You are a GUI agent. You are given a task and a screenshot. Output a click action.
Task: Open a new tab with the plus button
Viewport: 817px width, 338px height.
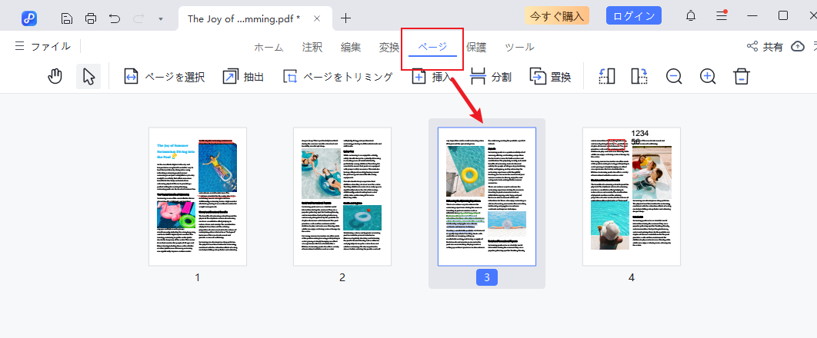345,18
